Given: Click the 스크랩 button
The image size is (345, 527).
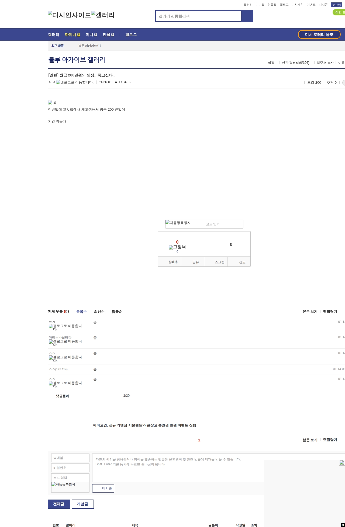Looking at the screenshot, I should [216, 262].
